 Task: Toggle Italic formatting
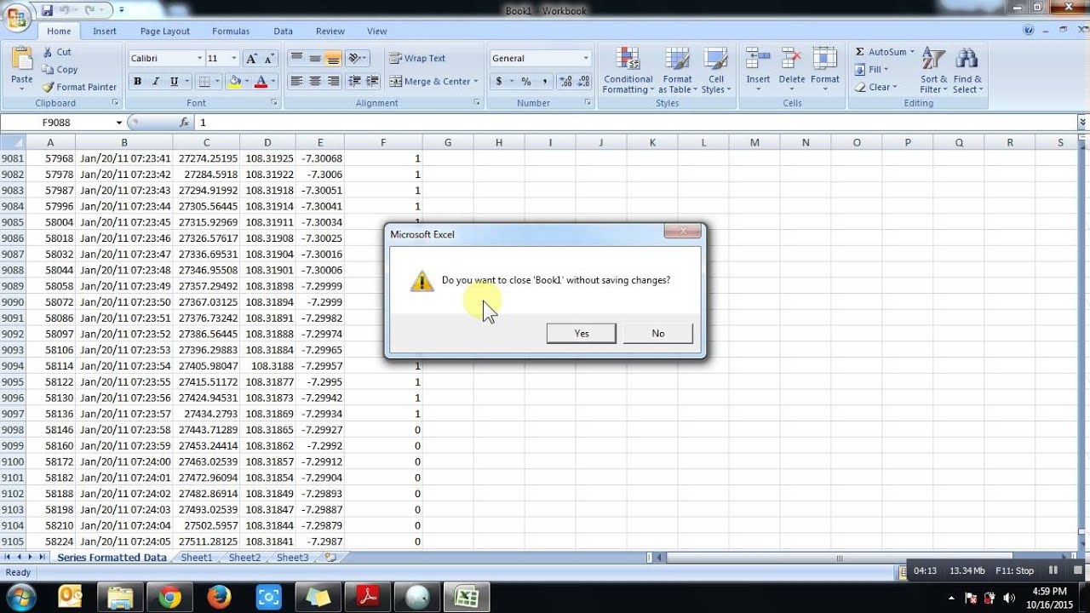pyautogui.click(x=156, y=82)
